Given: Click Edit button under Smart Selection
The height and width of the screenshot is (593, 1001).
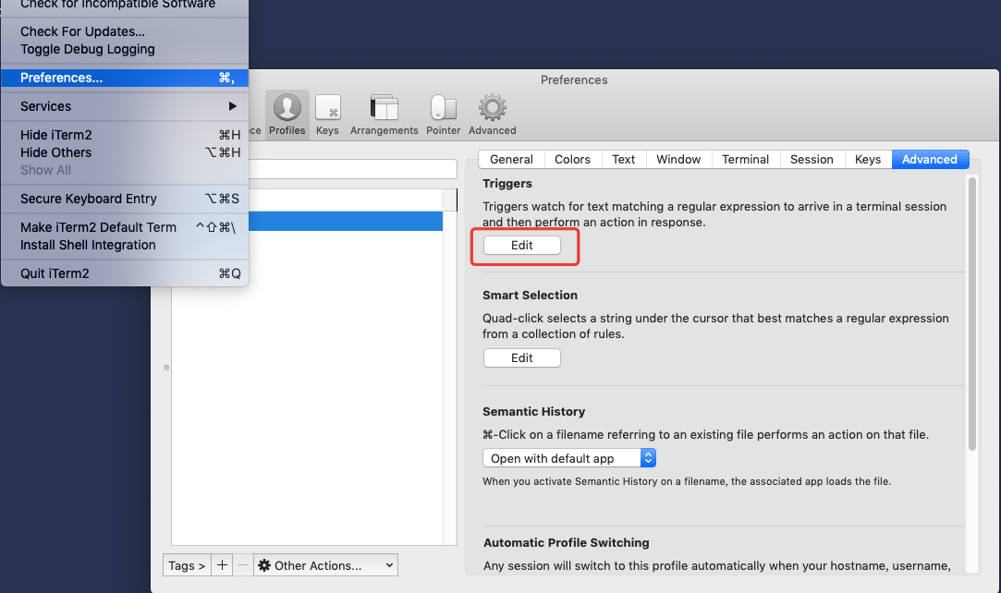Looking at the screenshot, I should pos(521,357).
